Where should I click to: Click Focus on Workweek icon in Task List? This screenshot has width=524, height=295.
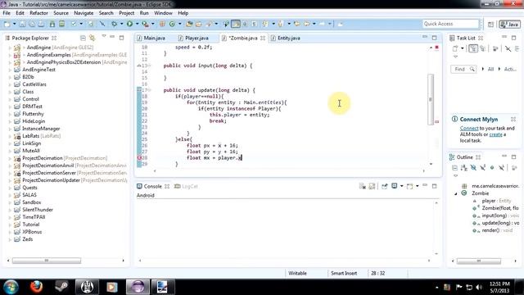[495, 48]
